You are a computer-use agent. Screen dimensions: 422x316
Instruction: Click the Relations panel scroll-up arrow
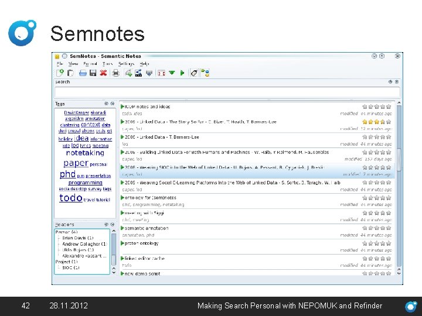click(x=114, y=231)
